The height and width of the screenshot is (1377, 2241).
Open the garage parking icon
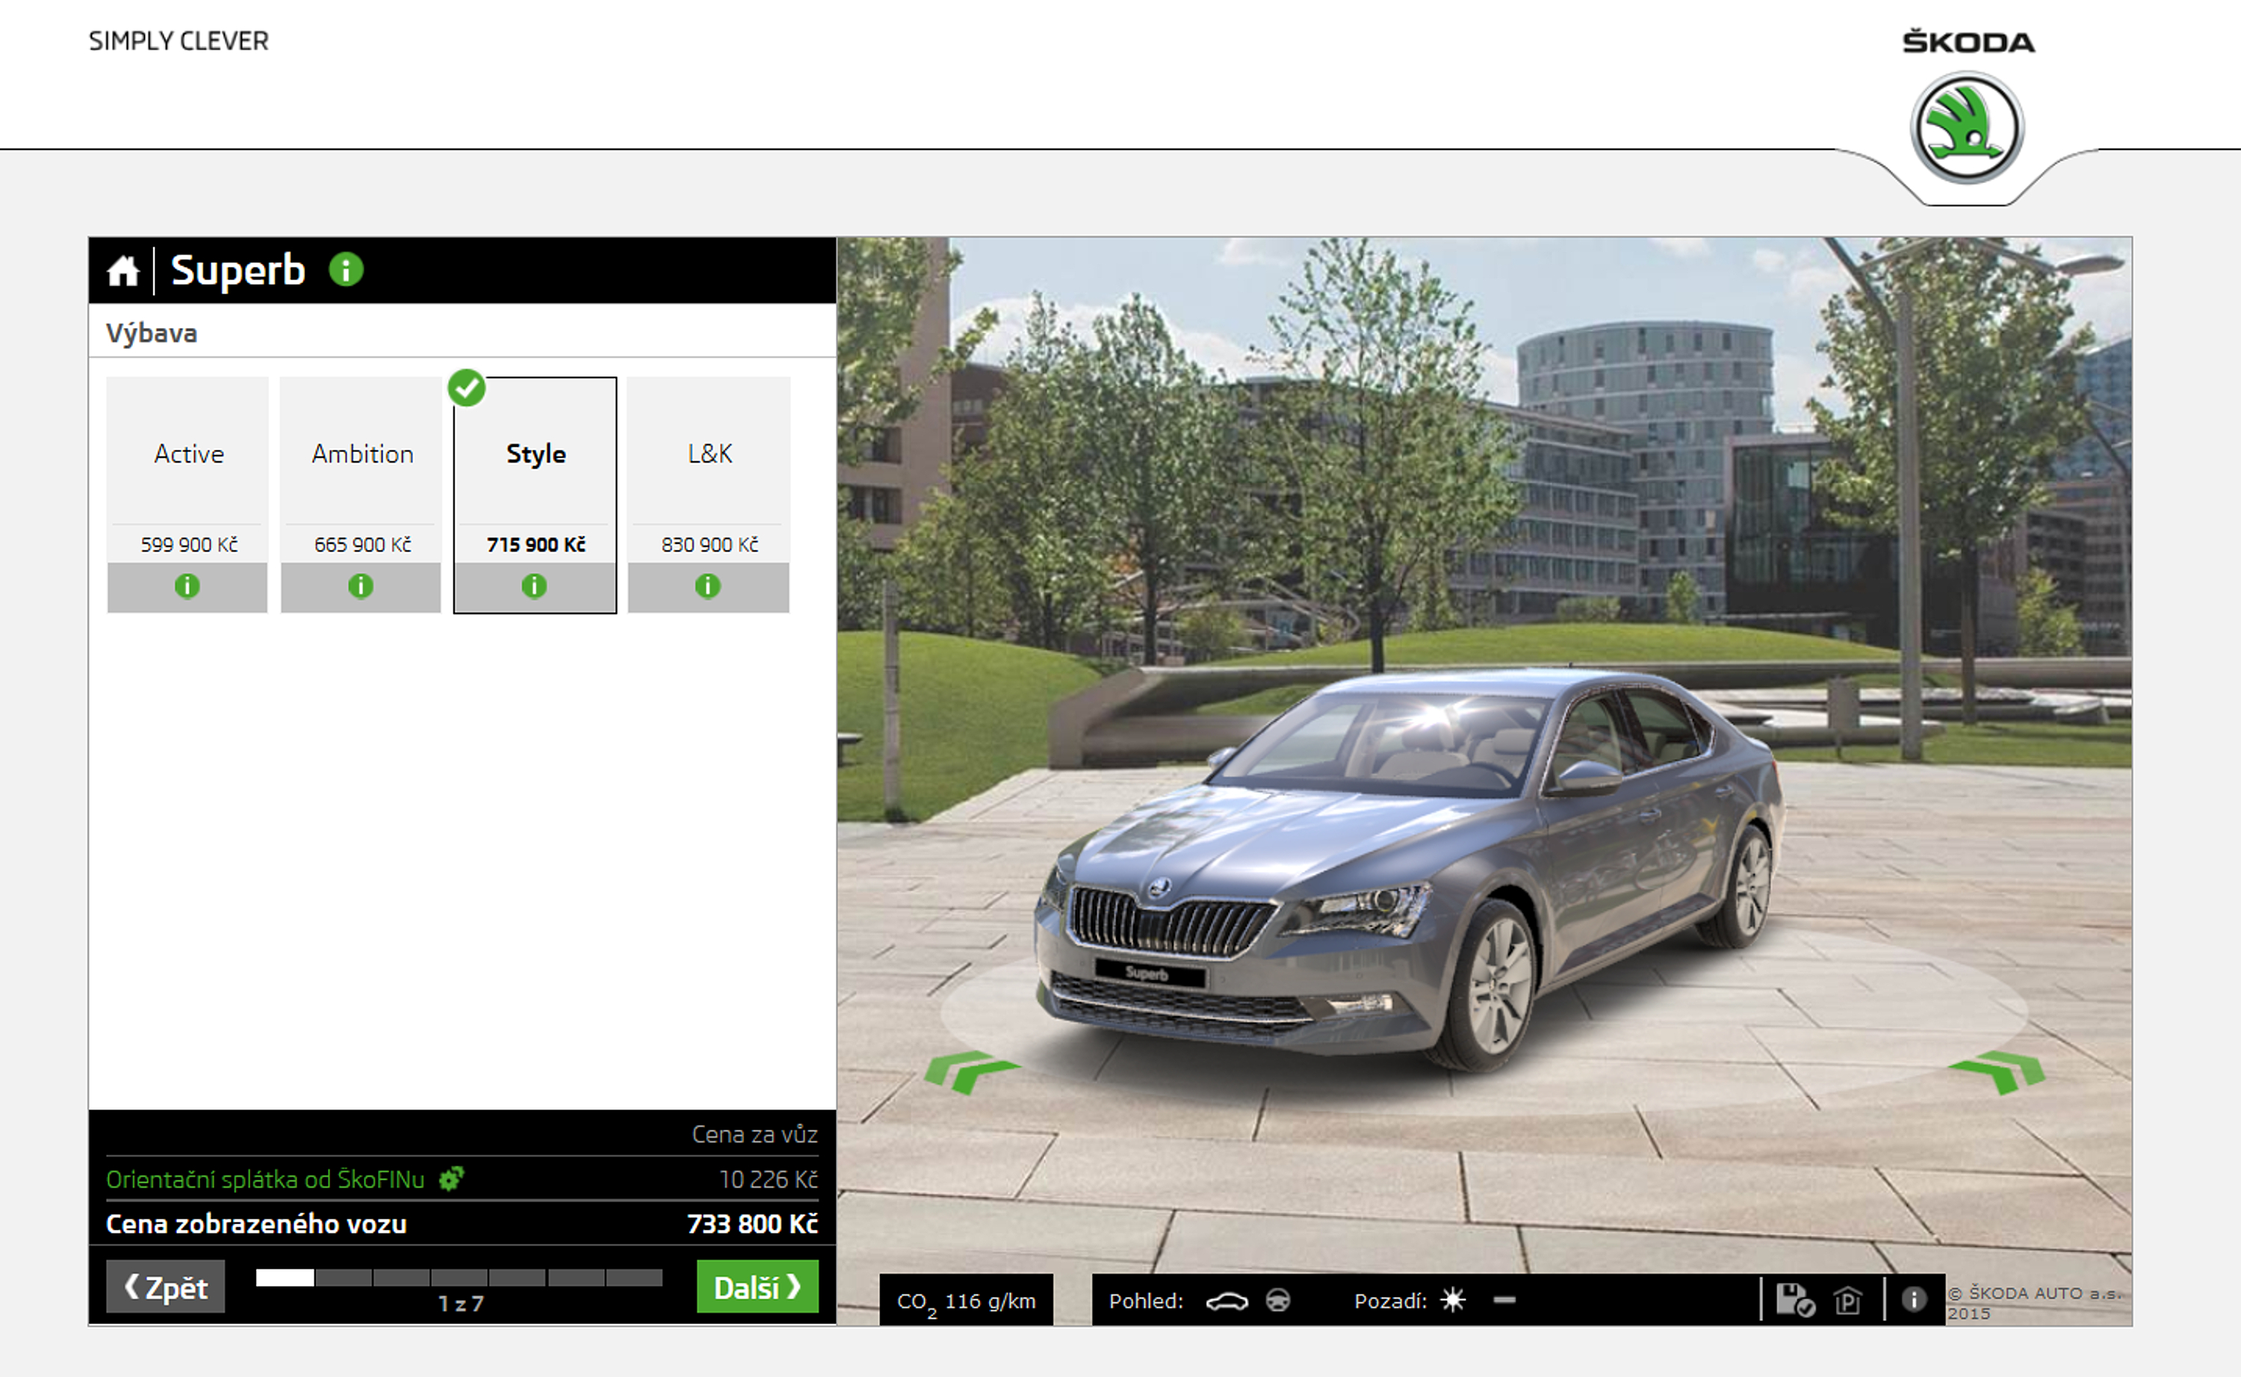[1848, 1299]
